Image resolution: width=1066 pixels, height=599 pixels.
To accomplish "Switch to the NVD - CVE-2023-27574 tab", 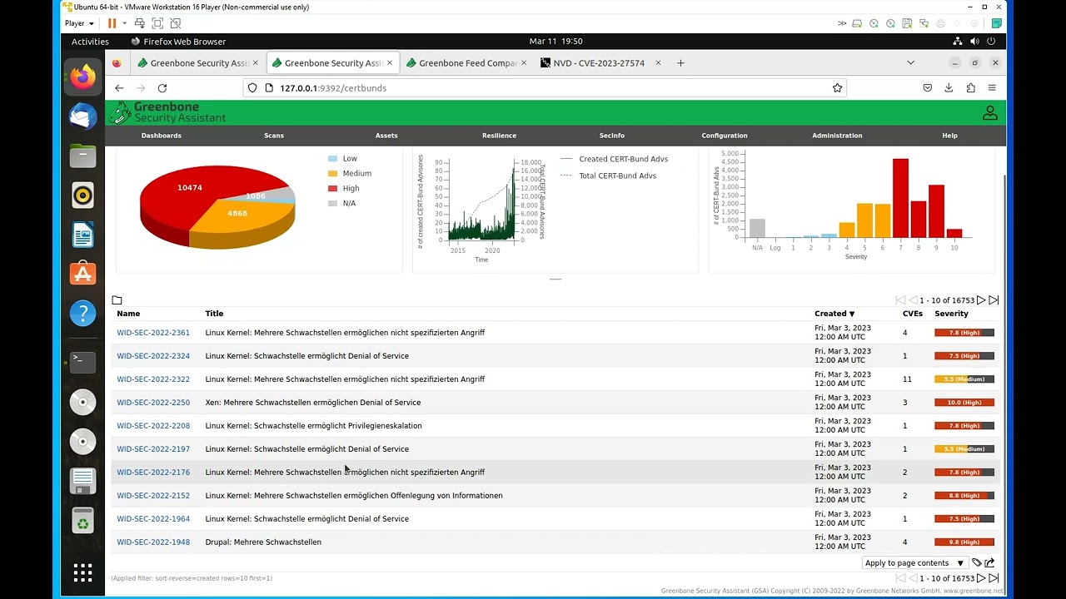I will pos(598,63).
